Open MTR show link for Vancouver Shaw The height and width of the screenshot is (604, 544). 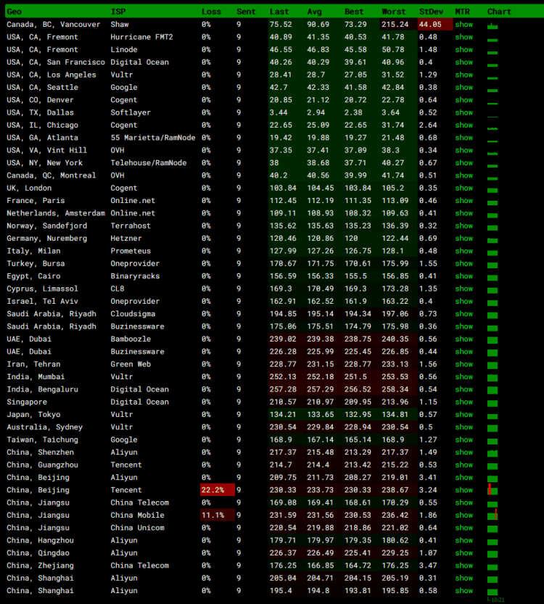[464, 25]
